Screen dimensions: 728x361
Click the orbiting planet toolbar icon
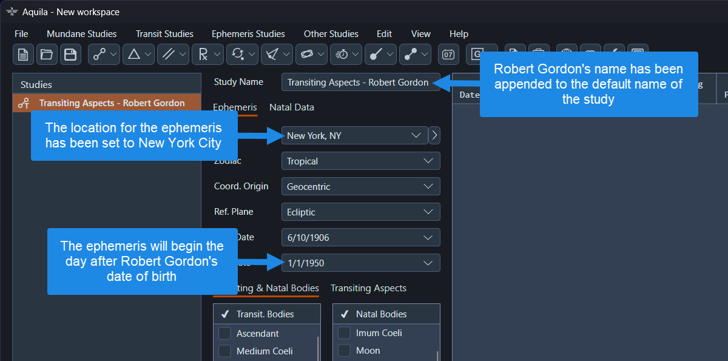point(307,55)
